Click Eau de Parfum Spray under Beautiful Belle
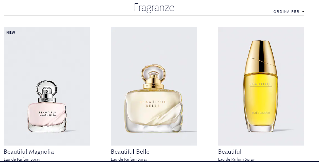The image size is (319, 162). [129, 159]
